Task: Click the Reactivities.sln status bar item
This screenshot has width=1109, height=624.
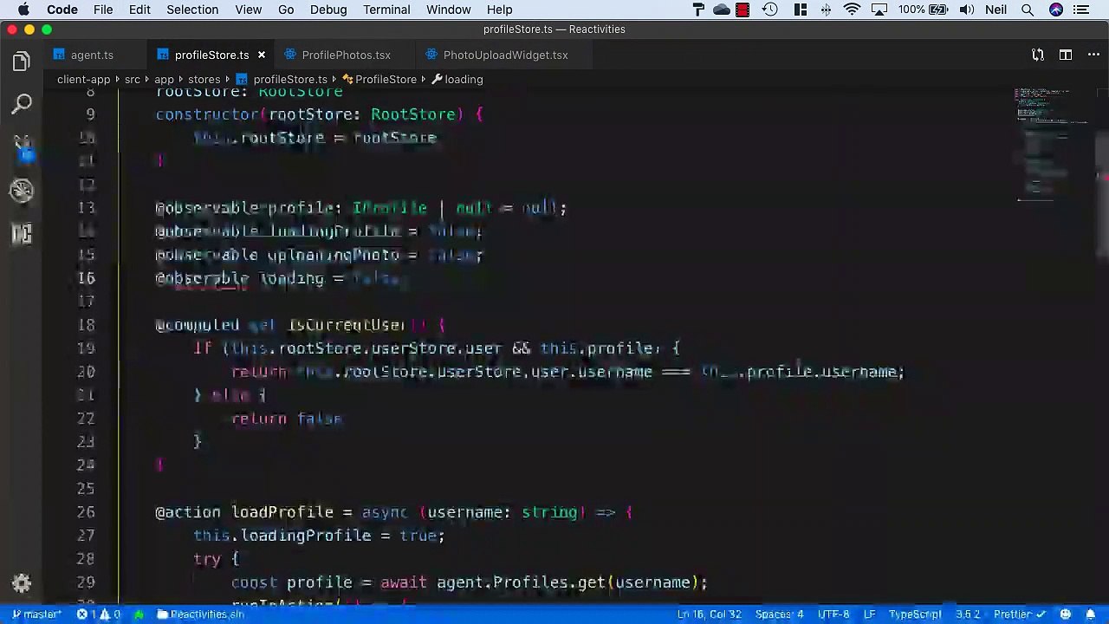Action: pyautogui.click(x=200, y=614)
